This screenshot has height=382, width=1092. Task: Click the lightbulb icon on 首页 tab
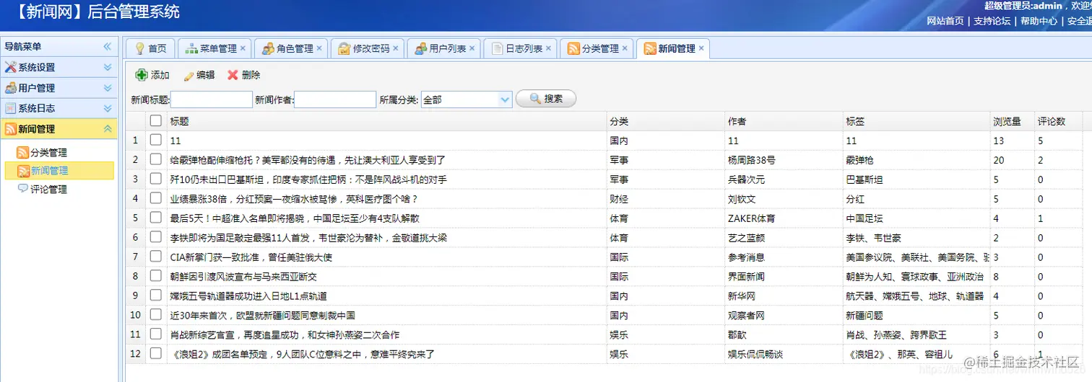(x=140, y=48)
